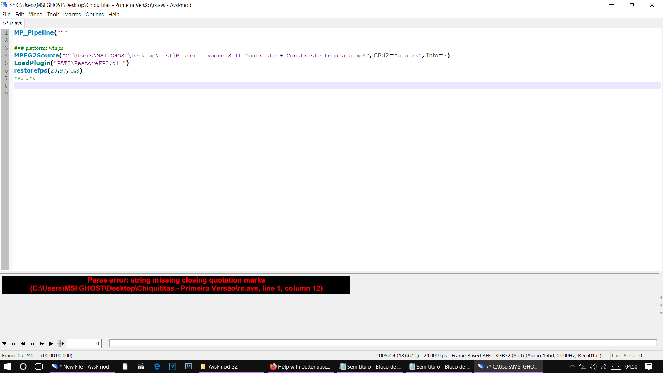Start playback with the play button
The height and width of the screenshot is (373, 663).
click(x=51, y=344)
